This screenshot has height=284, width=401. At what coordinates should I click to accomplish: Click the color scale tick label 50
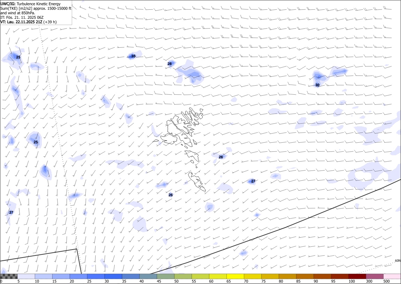pos(176,281)
